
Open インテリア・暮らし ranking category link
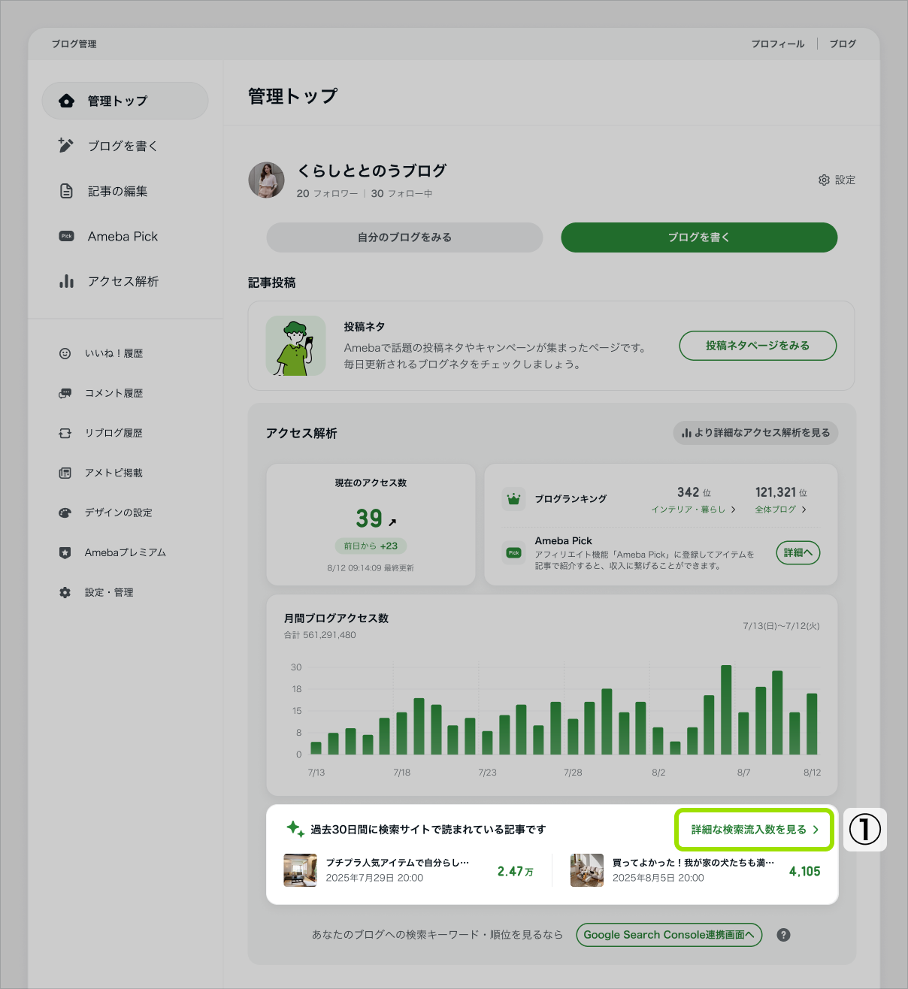693,510
